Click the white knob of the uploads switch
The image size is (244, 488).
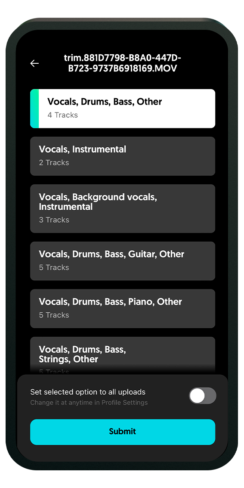pos(198,396)
